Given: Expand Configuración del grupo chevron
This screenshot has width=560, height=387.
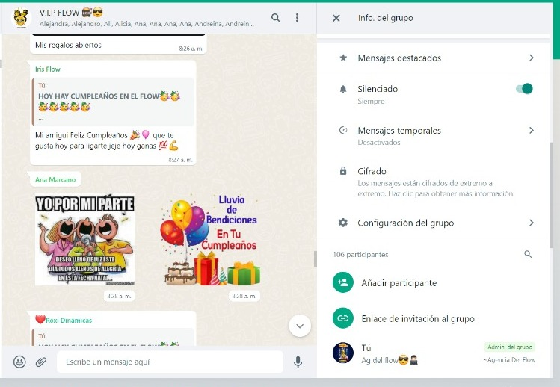Looking at the screenshot, I should 532,223.
